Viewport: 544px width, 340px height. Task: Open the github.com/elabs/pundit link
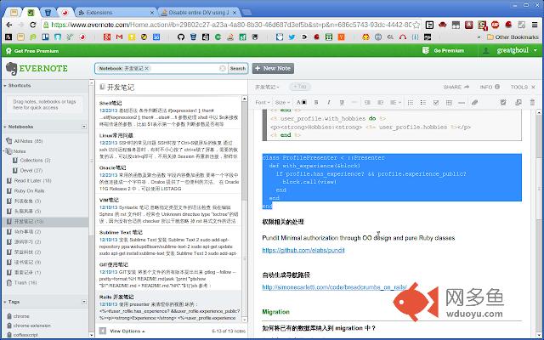(x=303, y=250)
